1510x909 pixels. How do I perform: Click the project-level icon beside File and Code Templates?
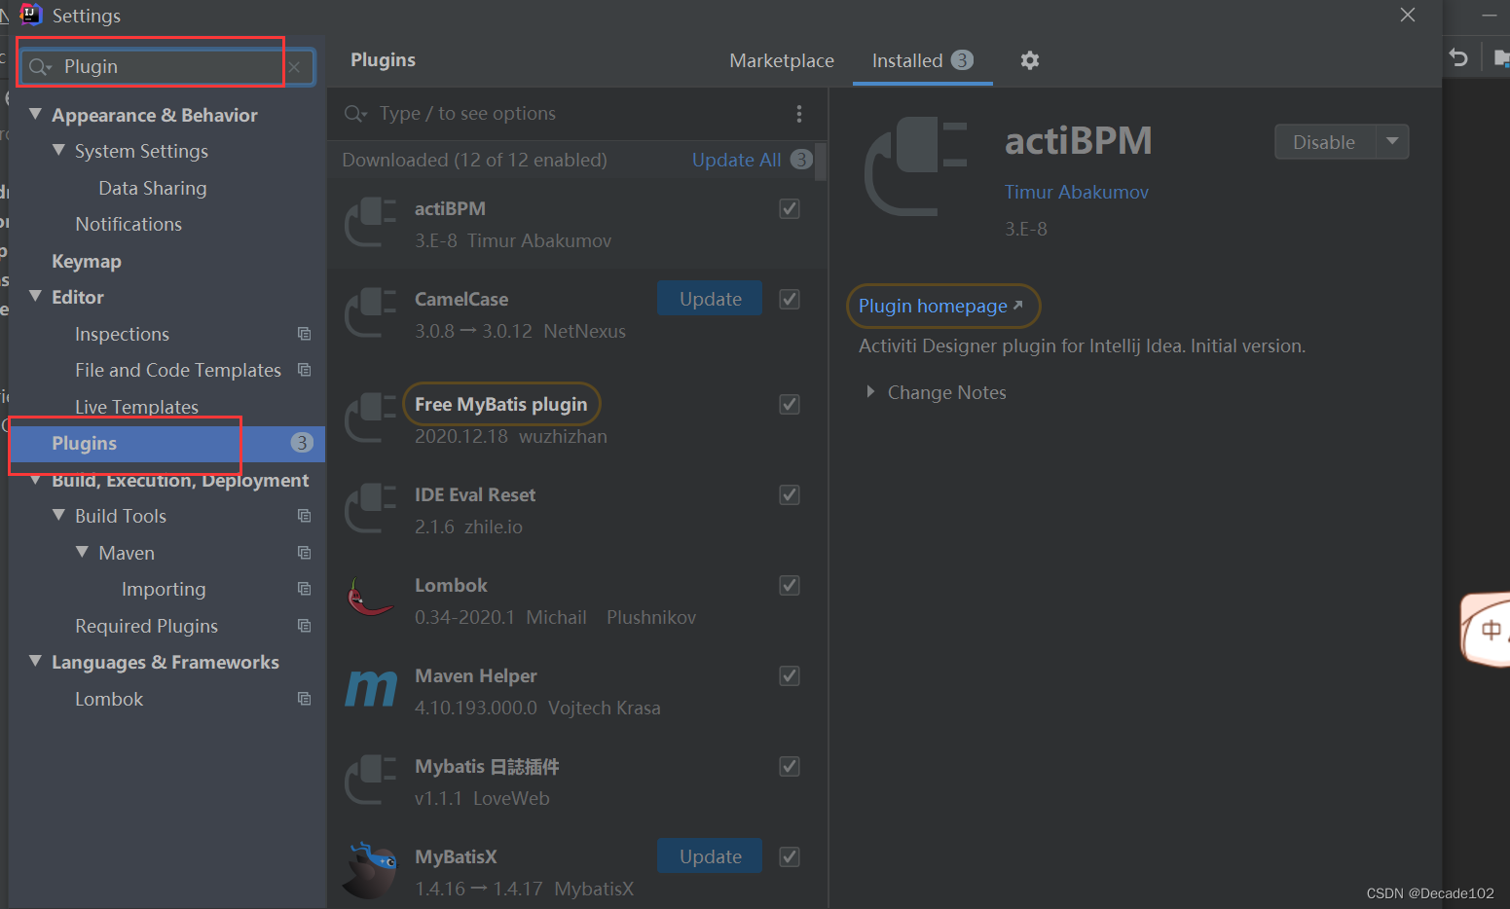tap(304, 370)
